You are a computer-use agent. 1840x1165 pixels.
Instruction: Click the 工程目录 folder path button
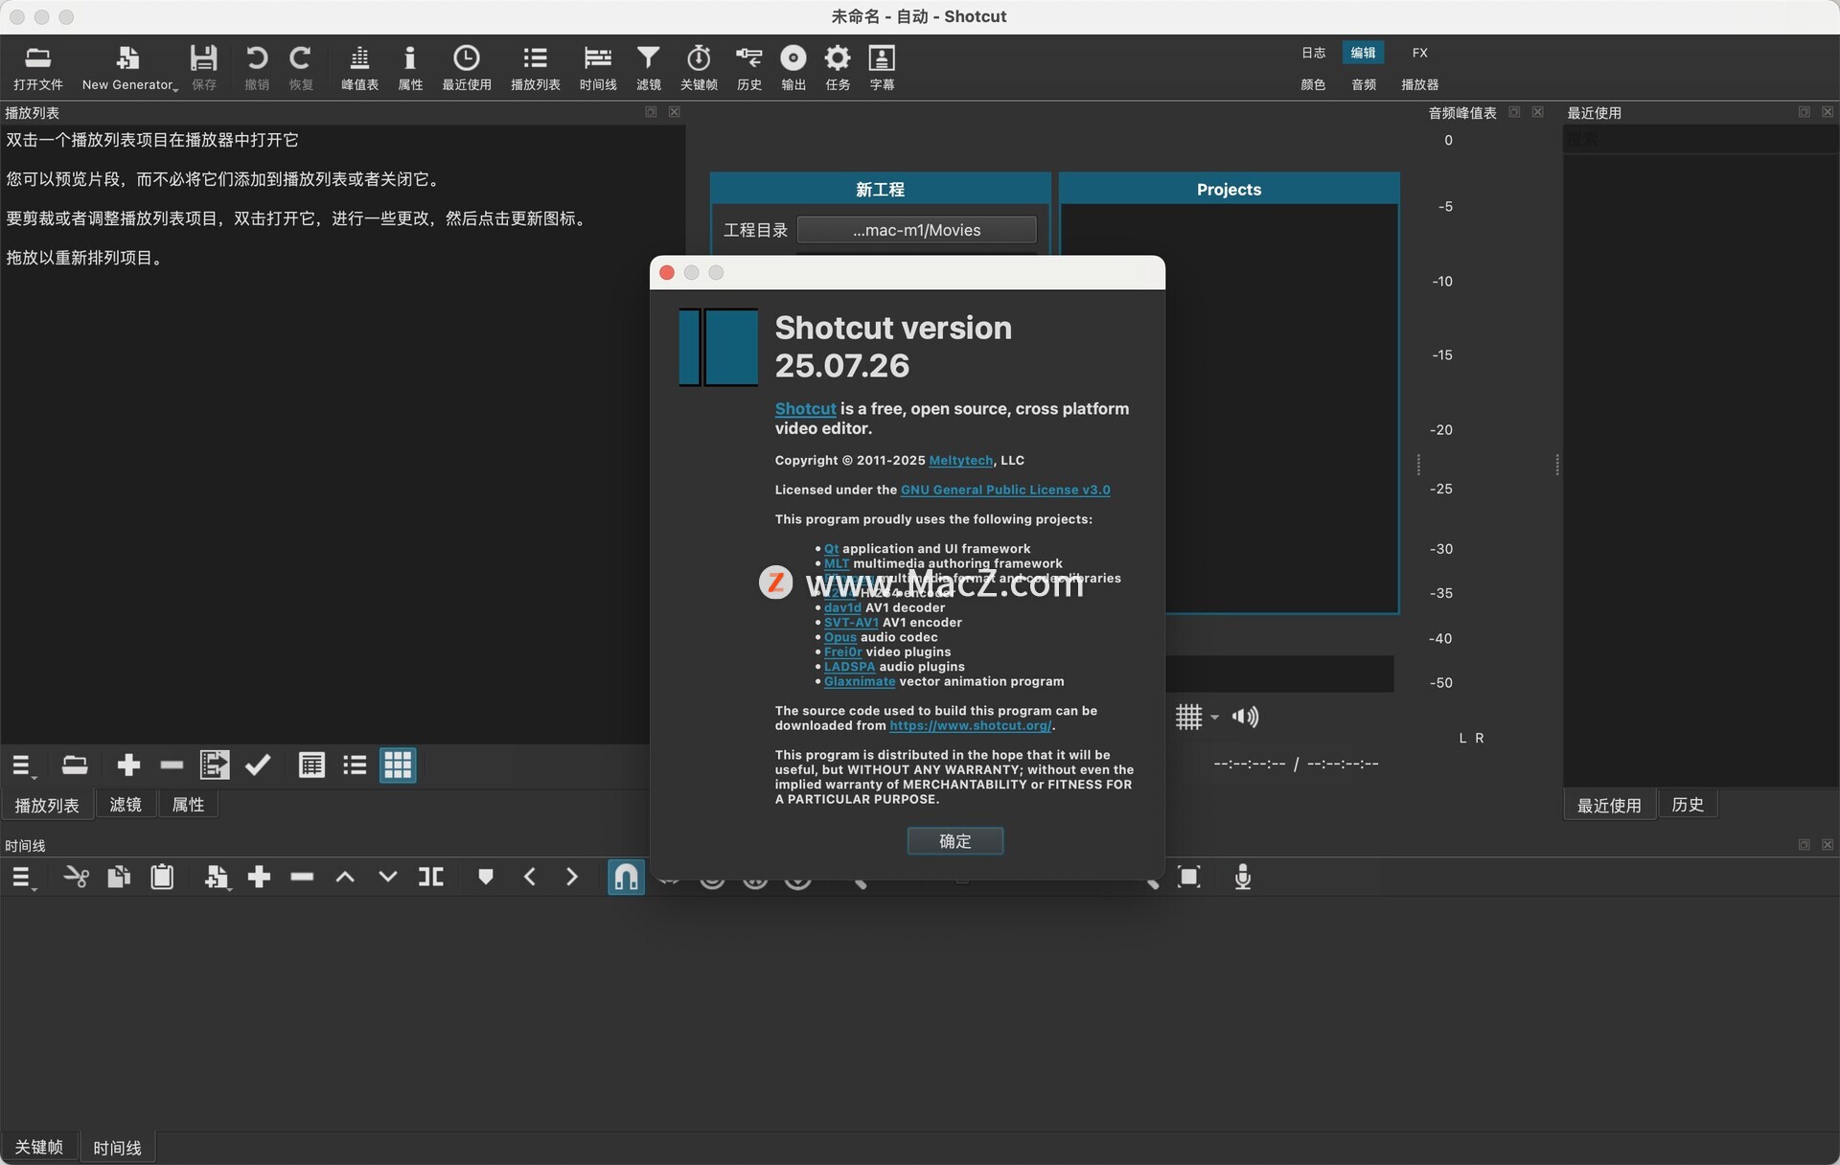click(916, 230)
